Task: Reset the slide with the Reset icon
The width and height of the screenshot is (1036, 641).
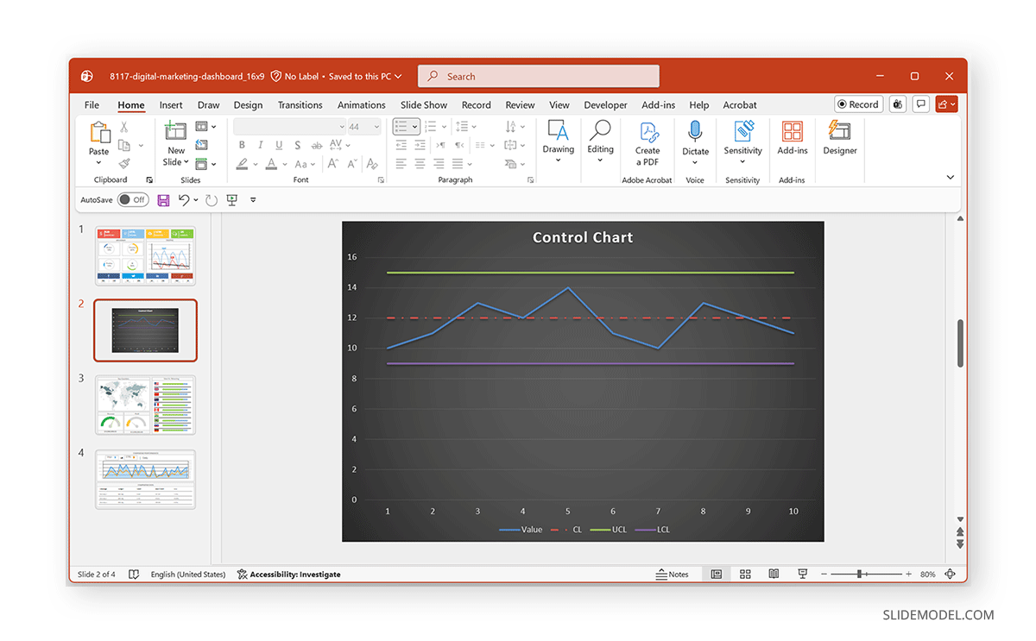Action: (201, 145)
